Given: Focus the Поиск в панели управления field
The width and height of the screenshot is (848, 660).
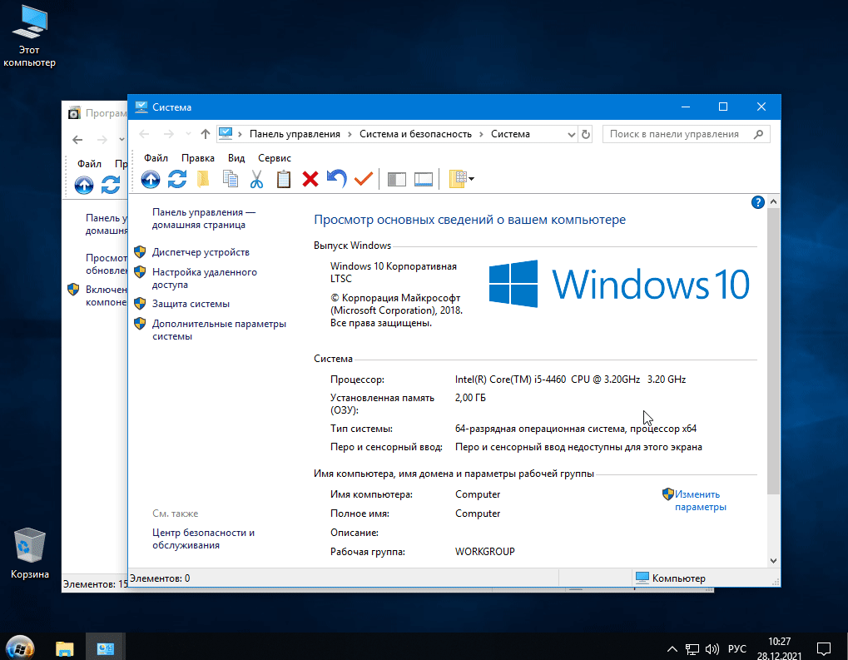Looking at the screenshot, I should (x=687, y=134).
